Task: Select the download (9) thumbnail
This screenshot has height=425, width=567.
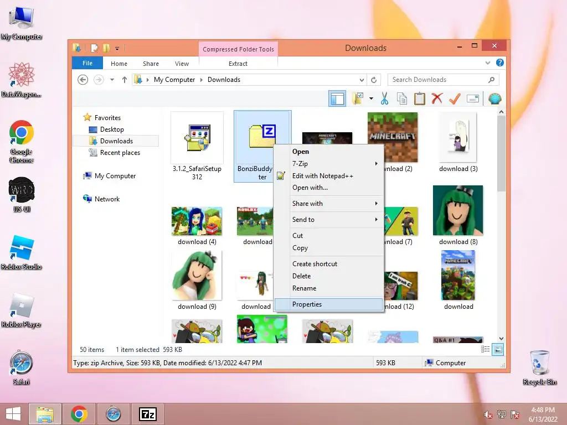Action: pos(197,281)
